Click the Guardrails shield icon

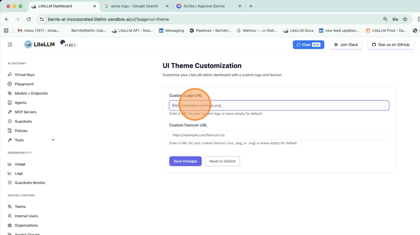coord(10,121)
